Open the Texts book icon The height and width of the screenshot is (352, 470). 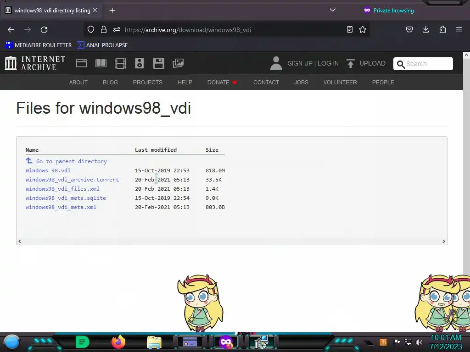pos(101,63)
